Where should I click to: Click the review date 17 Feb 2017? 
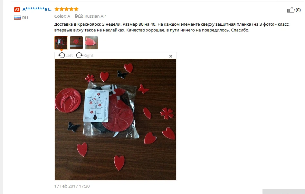72,186
